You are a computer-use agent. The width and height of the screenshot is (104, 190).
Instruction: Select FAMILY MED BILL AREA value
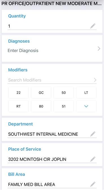pyautogui.click(x=32, y=184)
